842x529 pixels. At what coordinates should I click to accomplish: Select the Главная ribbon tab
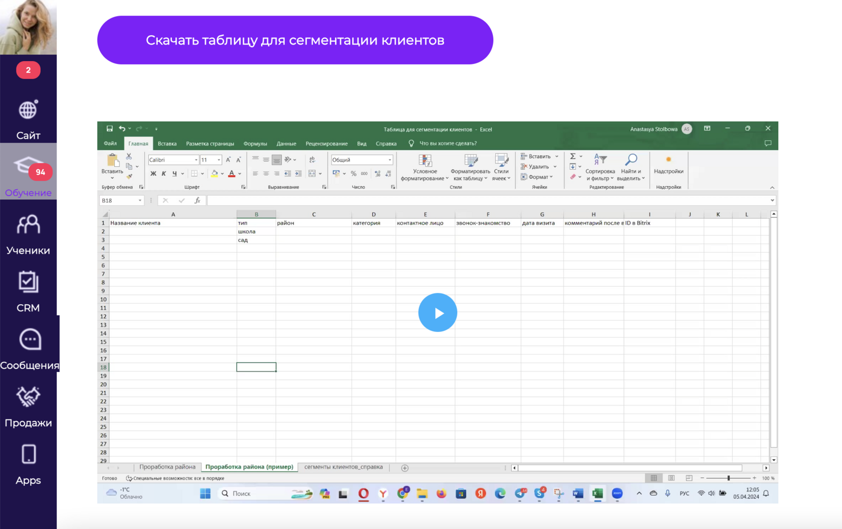[x=138, y=144]
